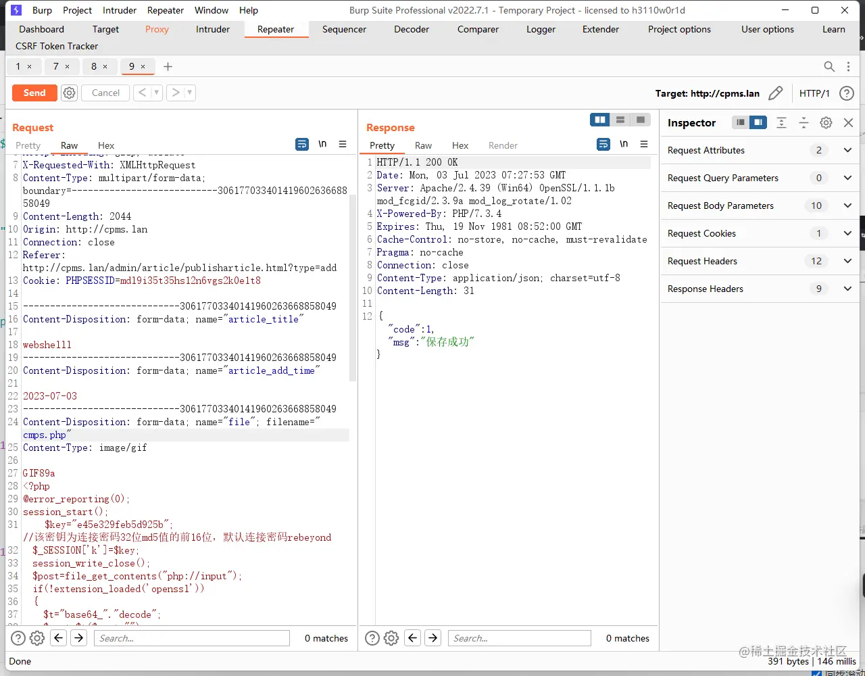Open next-history dropdown arrow
Viewport: 865px width, 676px height.
coord(190,93)
